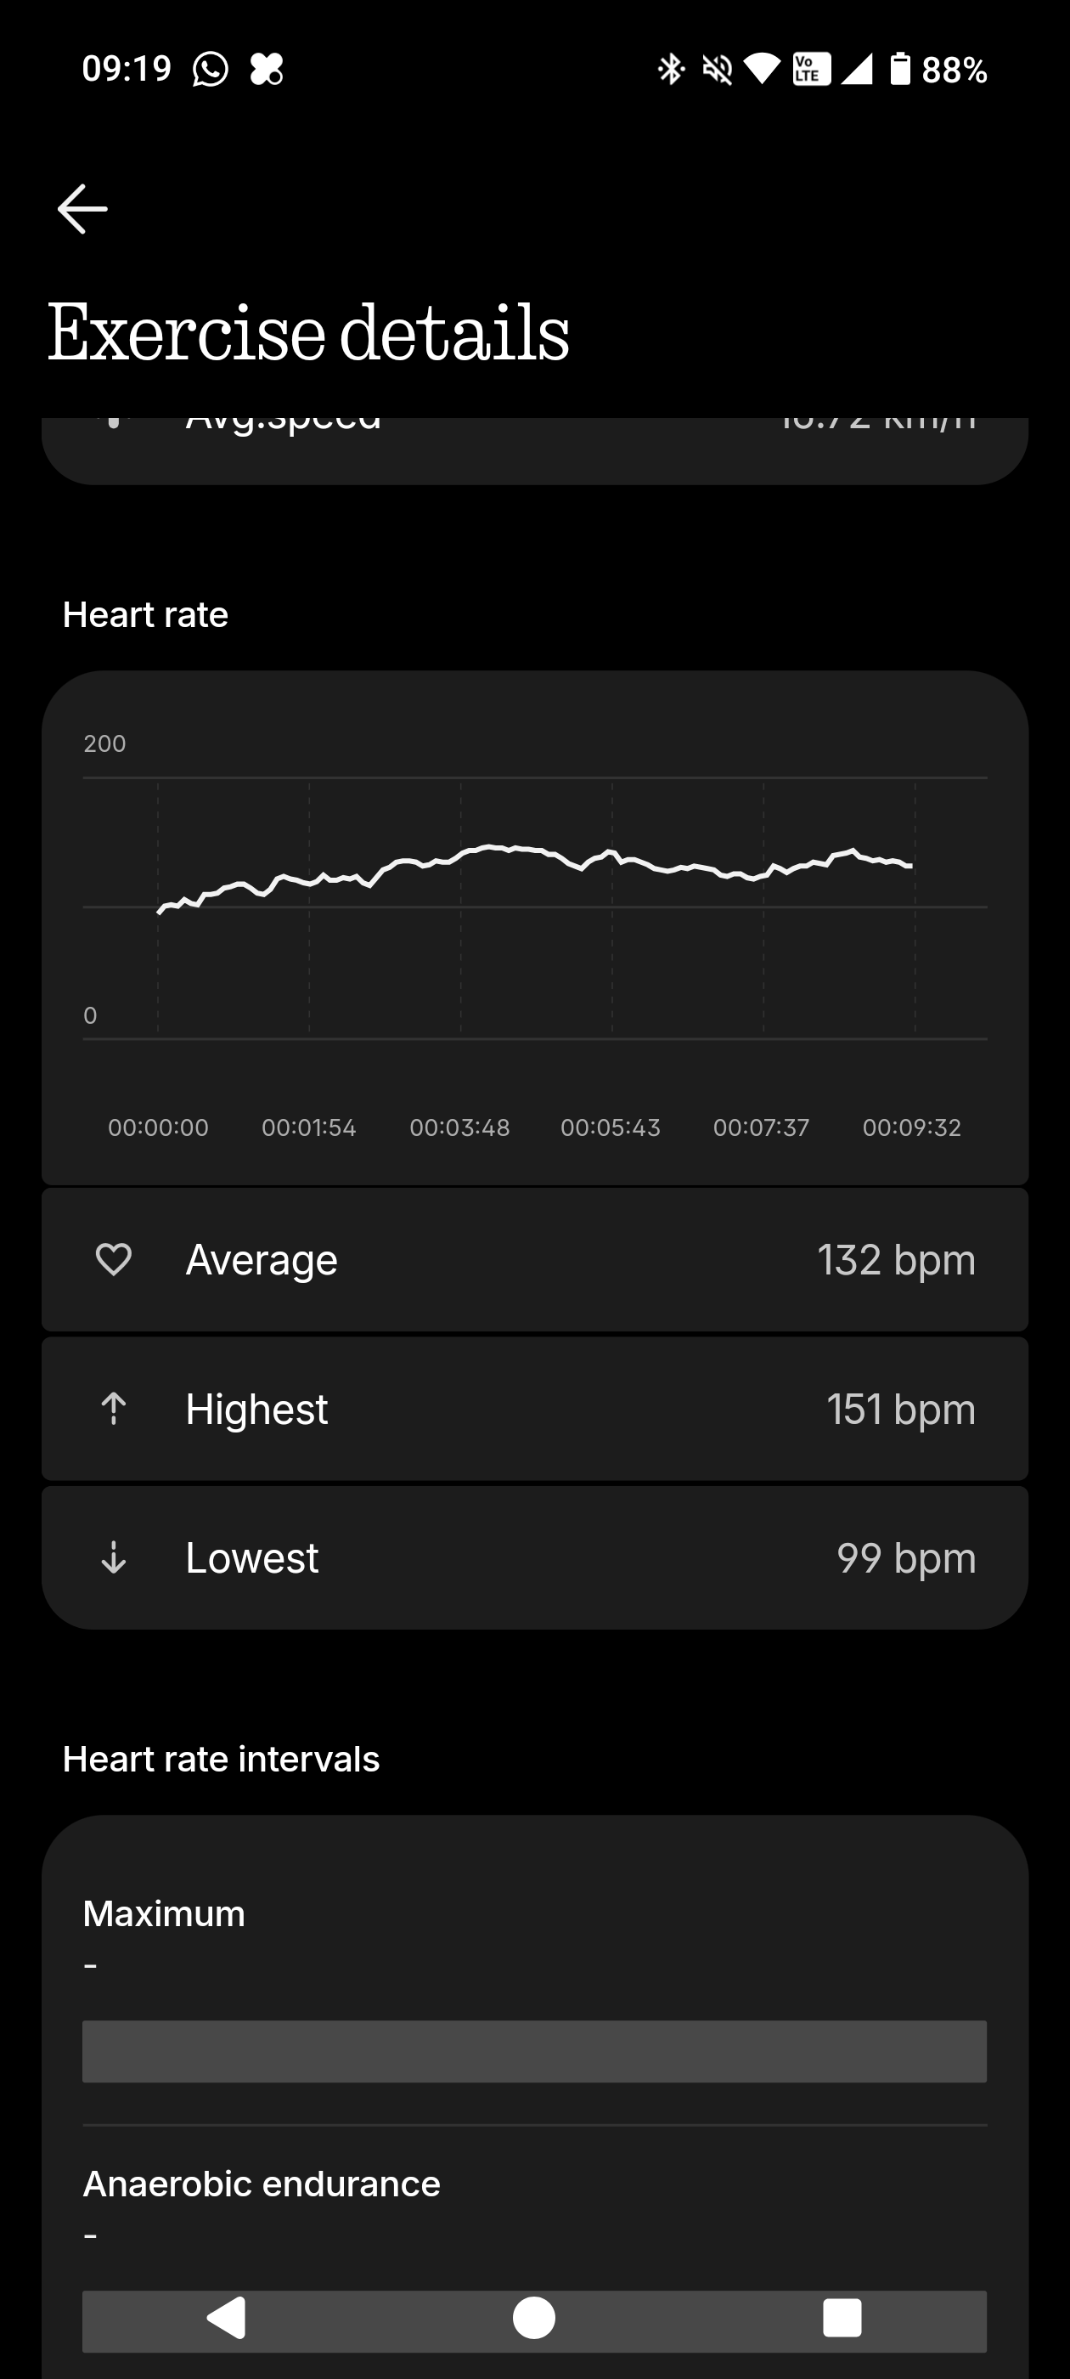
Task: Tap the 00:09:32 time marker on chart
Action: (912, 1127)
